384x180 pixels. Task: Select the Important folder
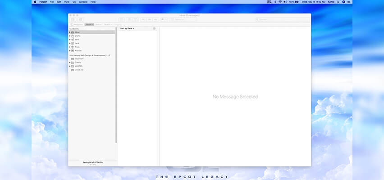(x=79, y=58)
